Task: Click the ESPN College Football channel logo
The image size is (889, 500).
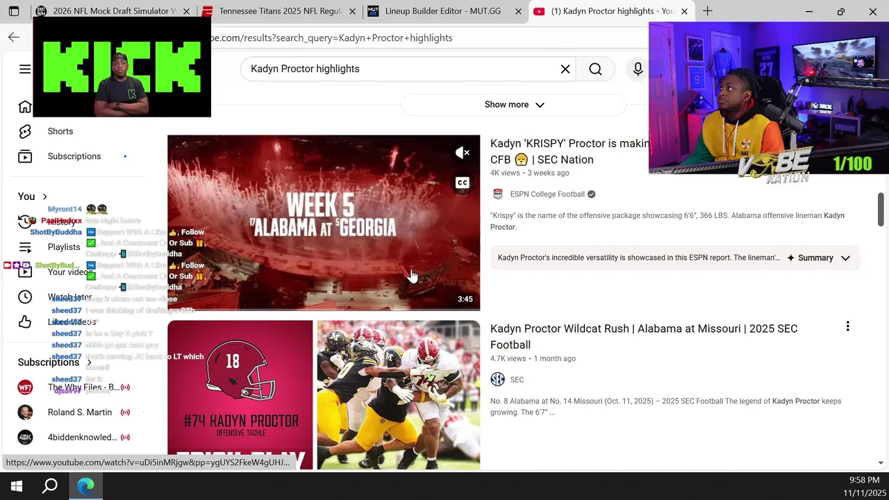Action: tap(497, 194)
